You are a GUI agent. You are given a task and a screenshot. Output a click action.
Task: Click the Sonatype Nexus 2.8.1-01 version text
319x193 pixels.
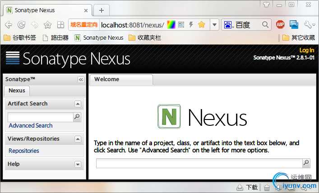point(284,58)
